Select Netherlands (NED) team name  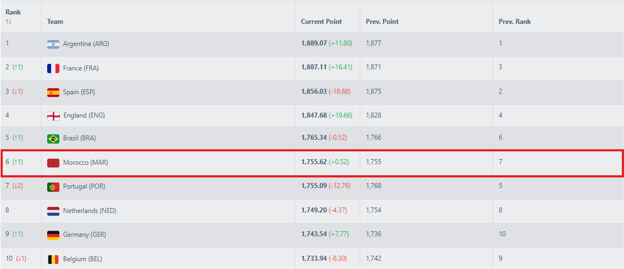tap(89, 211)
